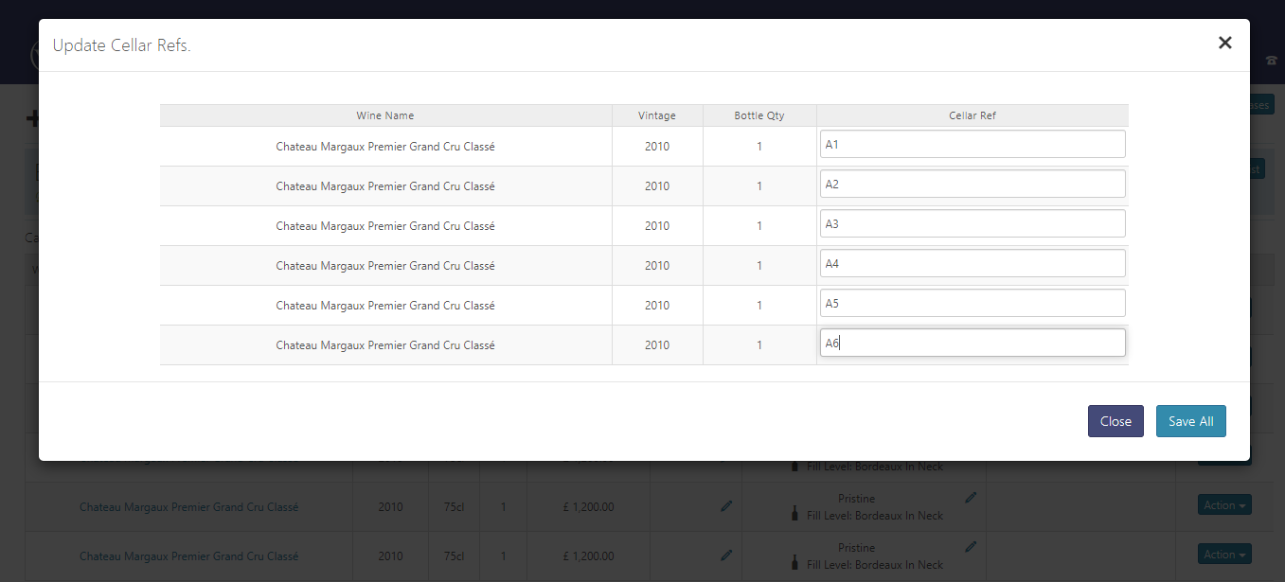Screen dimensions: 1285x582
Task: Select the Cellar Ref input containing A5
Action: [972, 304]
